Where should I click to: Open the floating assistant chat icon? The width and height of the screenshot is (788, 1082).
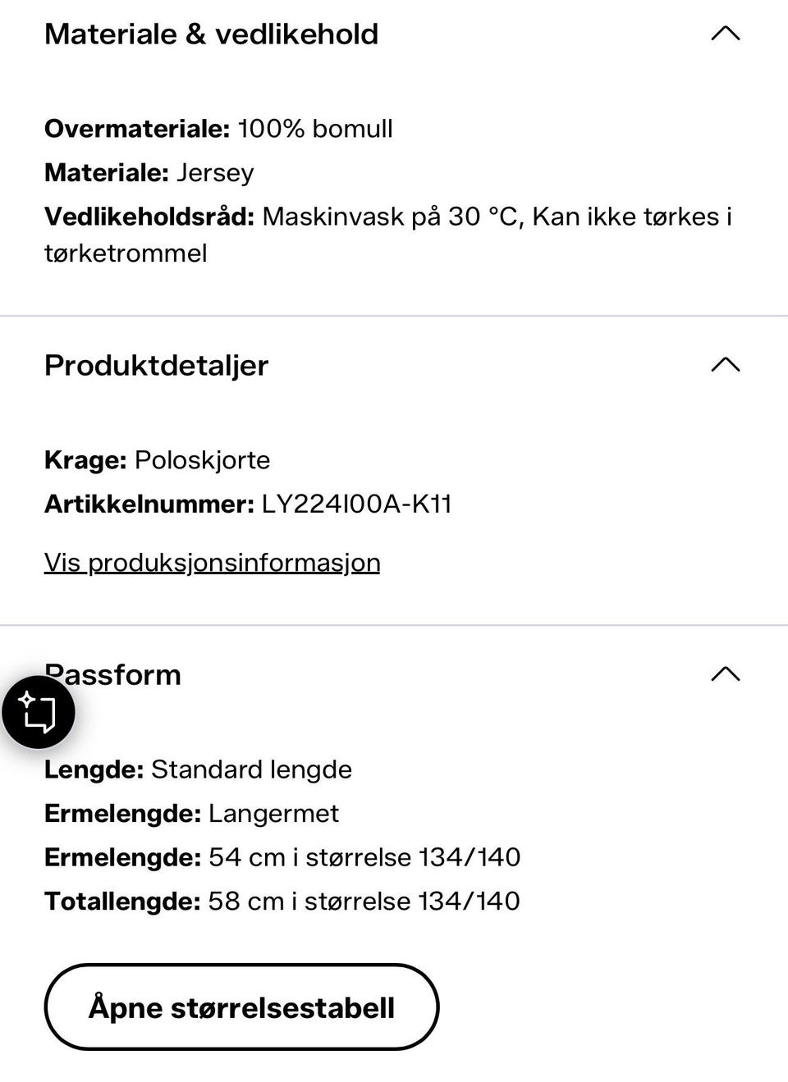click(39, 712)
